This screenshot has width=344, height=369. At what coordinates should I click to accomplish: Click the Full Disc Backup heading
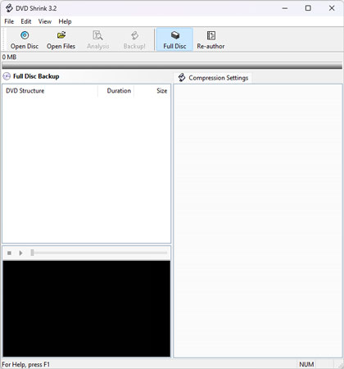(36, 76)
